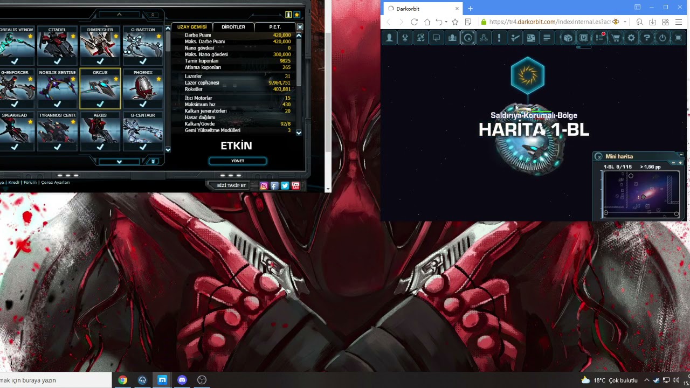Image resolution: width=690 pixels, height=388 pixels.
Task: Switch to Uzay Gemisi tab
Action: point(192,27)
